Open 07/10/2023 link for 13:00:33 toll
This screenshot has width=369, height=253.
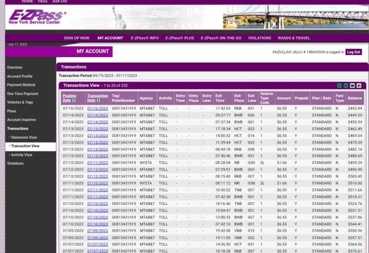[x=97, y=217]
